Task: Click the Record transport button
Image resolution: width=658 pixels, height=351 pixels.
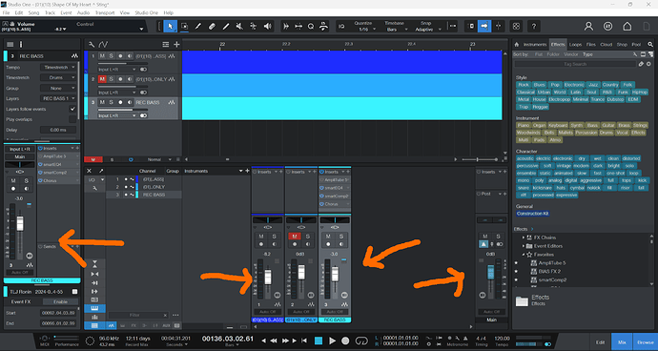Action: [345, 341]
